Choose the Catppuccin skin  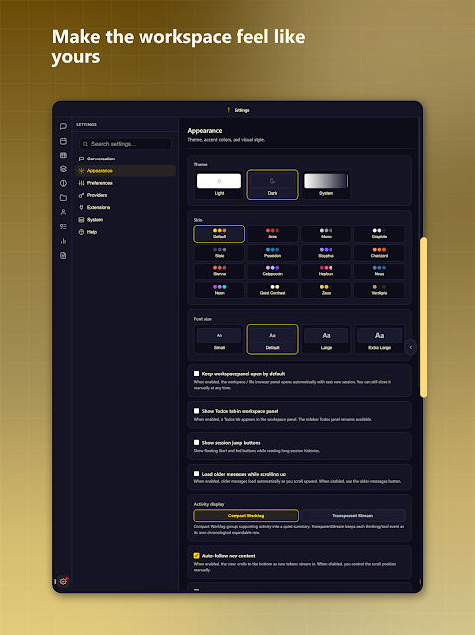point(272,271)
